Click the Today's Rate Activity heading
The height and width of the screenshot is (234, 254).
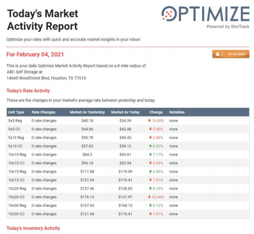pos(28,91)
